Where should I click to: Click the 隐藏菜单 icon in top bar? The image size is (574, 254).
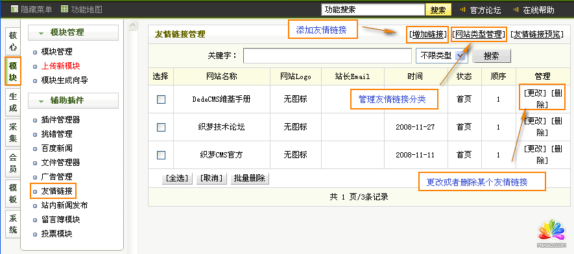(x=14, y=9)
